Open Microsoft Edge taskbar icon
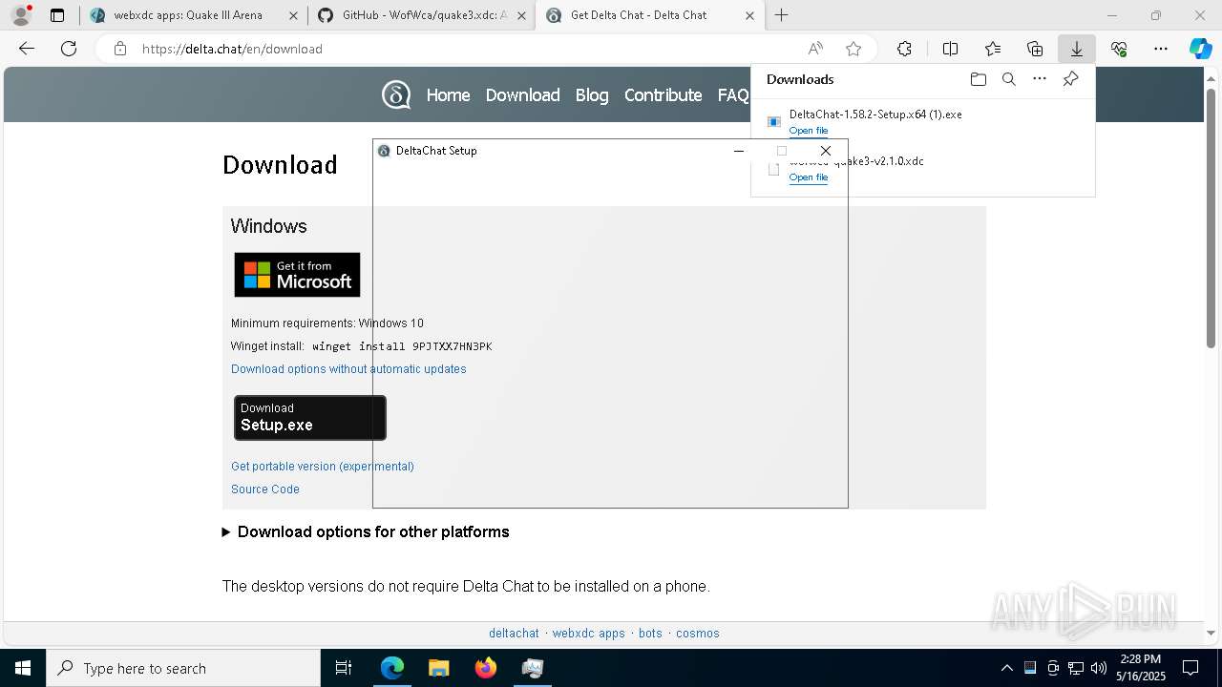 pos(392,668)
